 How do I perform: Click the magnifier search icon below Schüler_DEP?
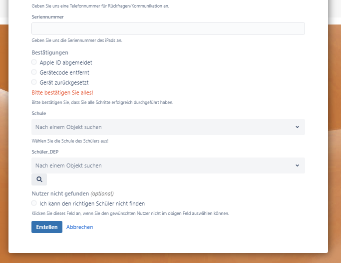(39, 179)
